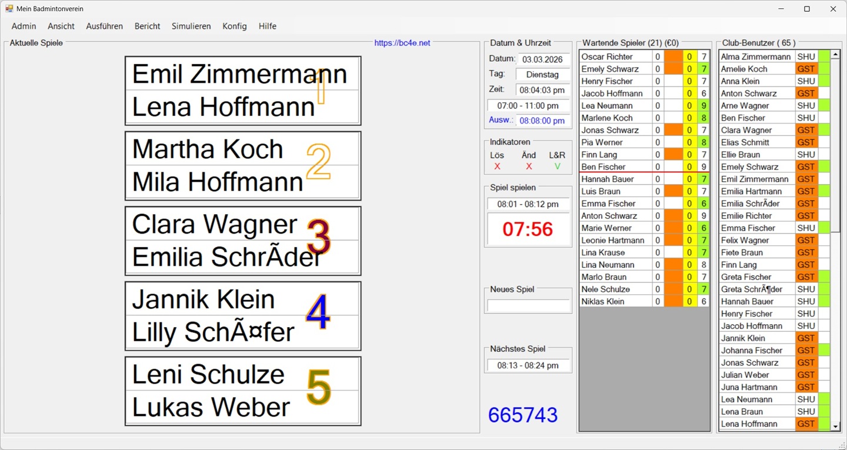Open the Admin menu
Viewport: 847px width, 450px height.
click(x=24, y=26)
